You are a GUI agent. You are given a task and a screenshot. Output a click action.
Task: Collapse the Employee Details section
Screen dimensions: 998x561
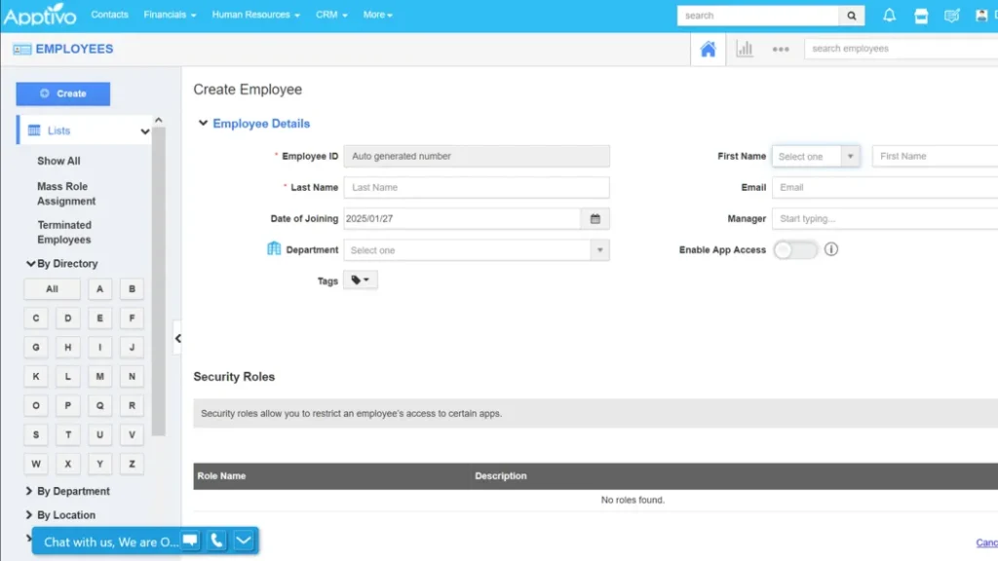click(203, 124)
